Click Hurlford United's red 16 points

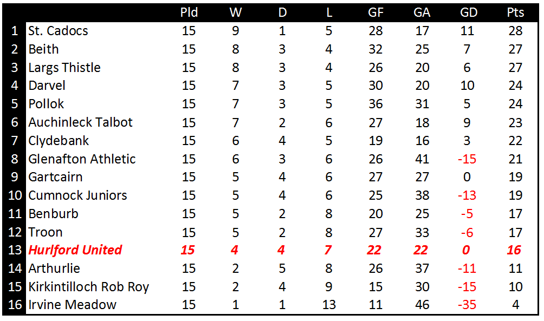click(x=515, y=250)
